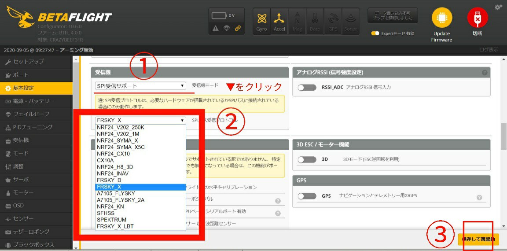Open the options gear icon
This screenshot has width=507, height=251.
(x=499, y=7)
